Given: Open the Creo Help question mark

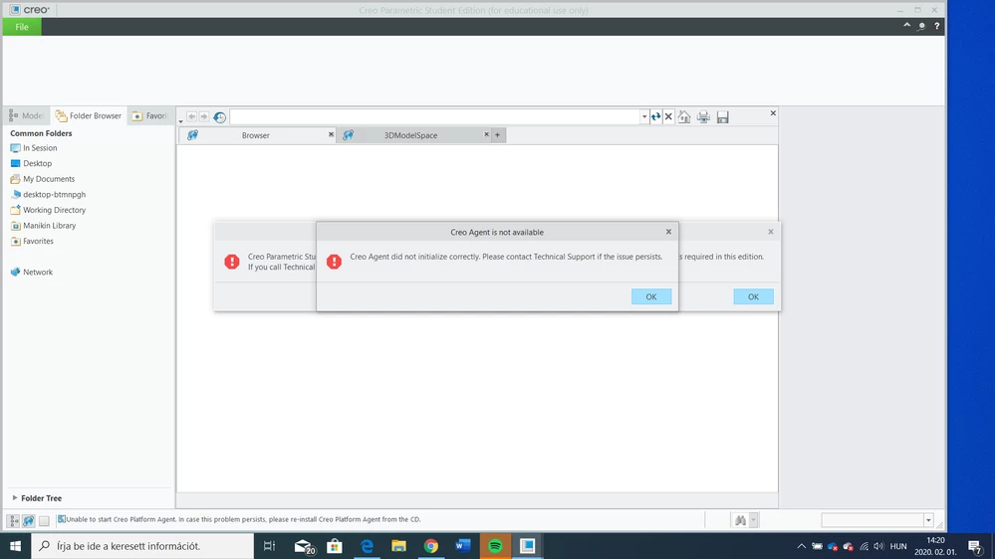Looking at the screenshot, I should tap(936, 26).
